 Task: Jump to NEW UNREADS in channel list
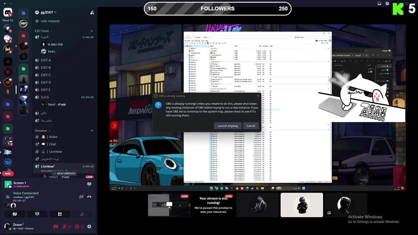click(64, 173)
